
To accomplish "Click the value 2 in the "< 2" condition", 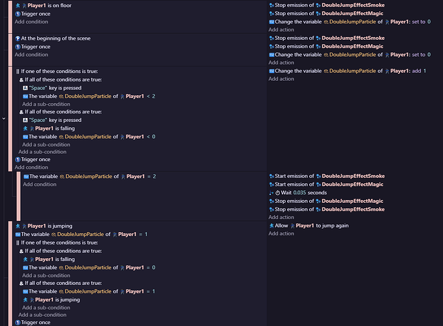I will [153, 96].
